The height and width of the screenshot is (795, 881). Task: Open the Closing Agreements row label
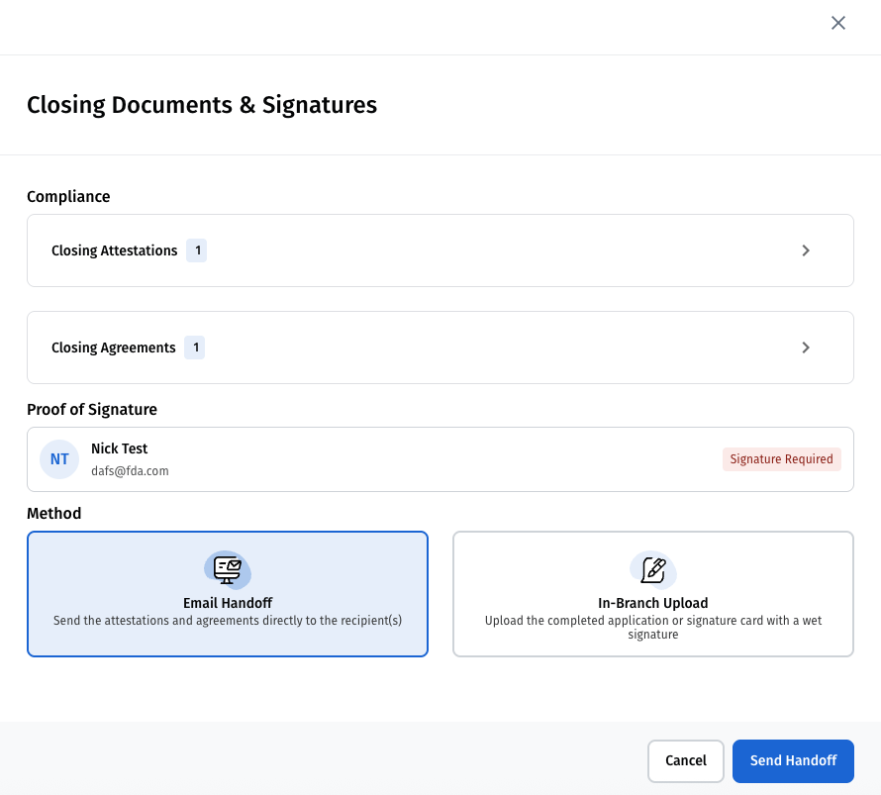click(113, 348)
